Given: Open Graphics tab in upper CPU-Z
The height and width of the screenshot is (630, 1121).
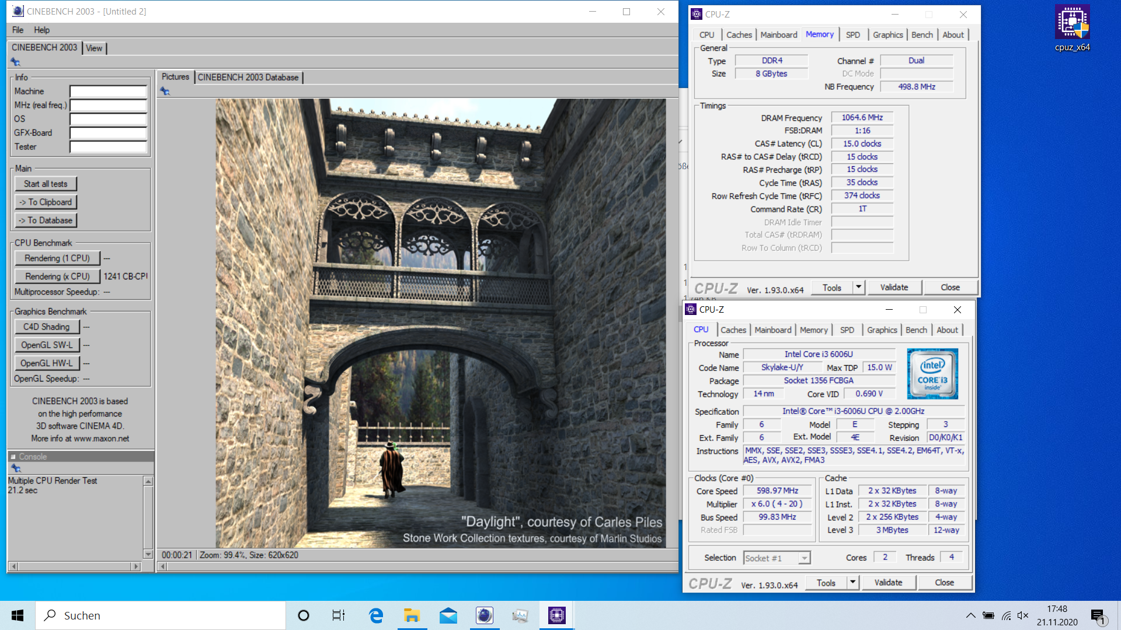Looking at the screenshot, I should [x=887, y=35].
